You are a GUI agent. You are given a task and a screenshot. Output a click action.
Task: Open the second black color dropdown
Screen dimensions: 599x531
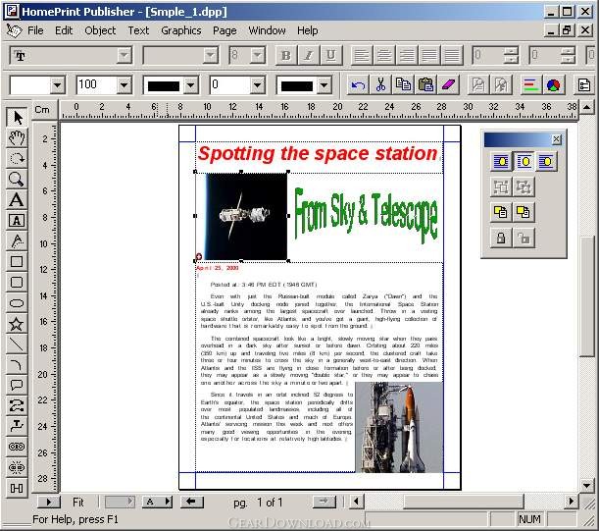coord(324,85)
